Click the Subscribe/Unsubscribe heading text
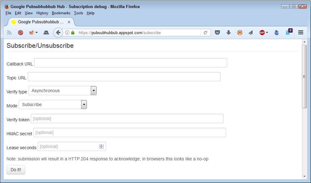Screen dimensions: 311x183 tap(40, 46)
